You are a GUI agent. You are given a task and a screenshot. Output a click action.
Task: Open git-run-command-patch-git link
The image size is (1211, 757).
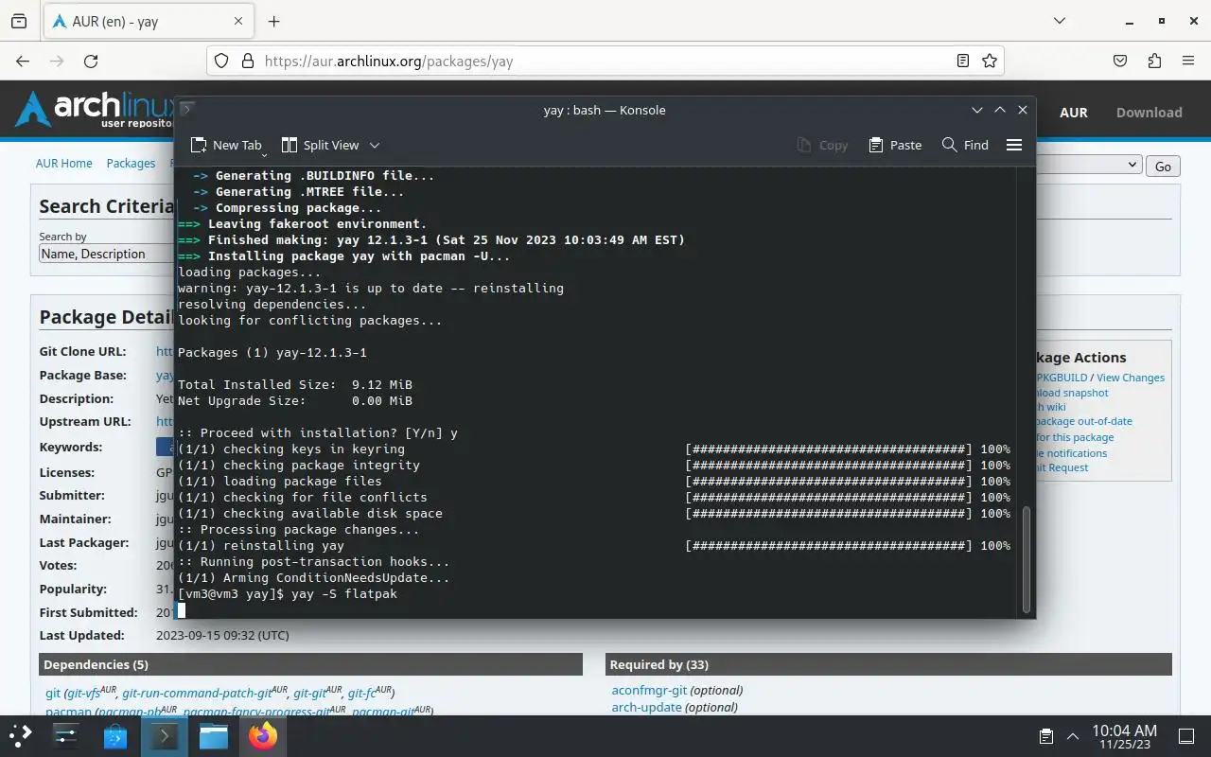coord(197,694)
